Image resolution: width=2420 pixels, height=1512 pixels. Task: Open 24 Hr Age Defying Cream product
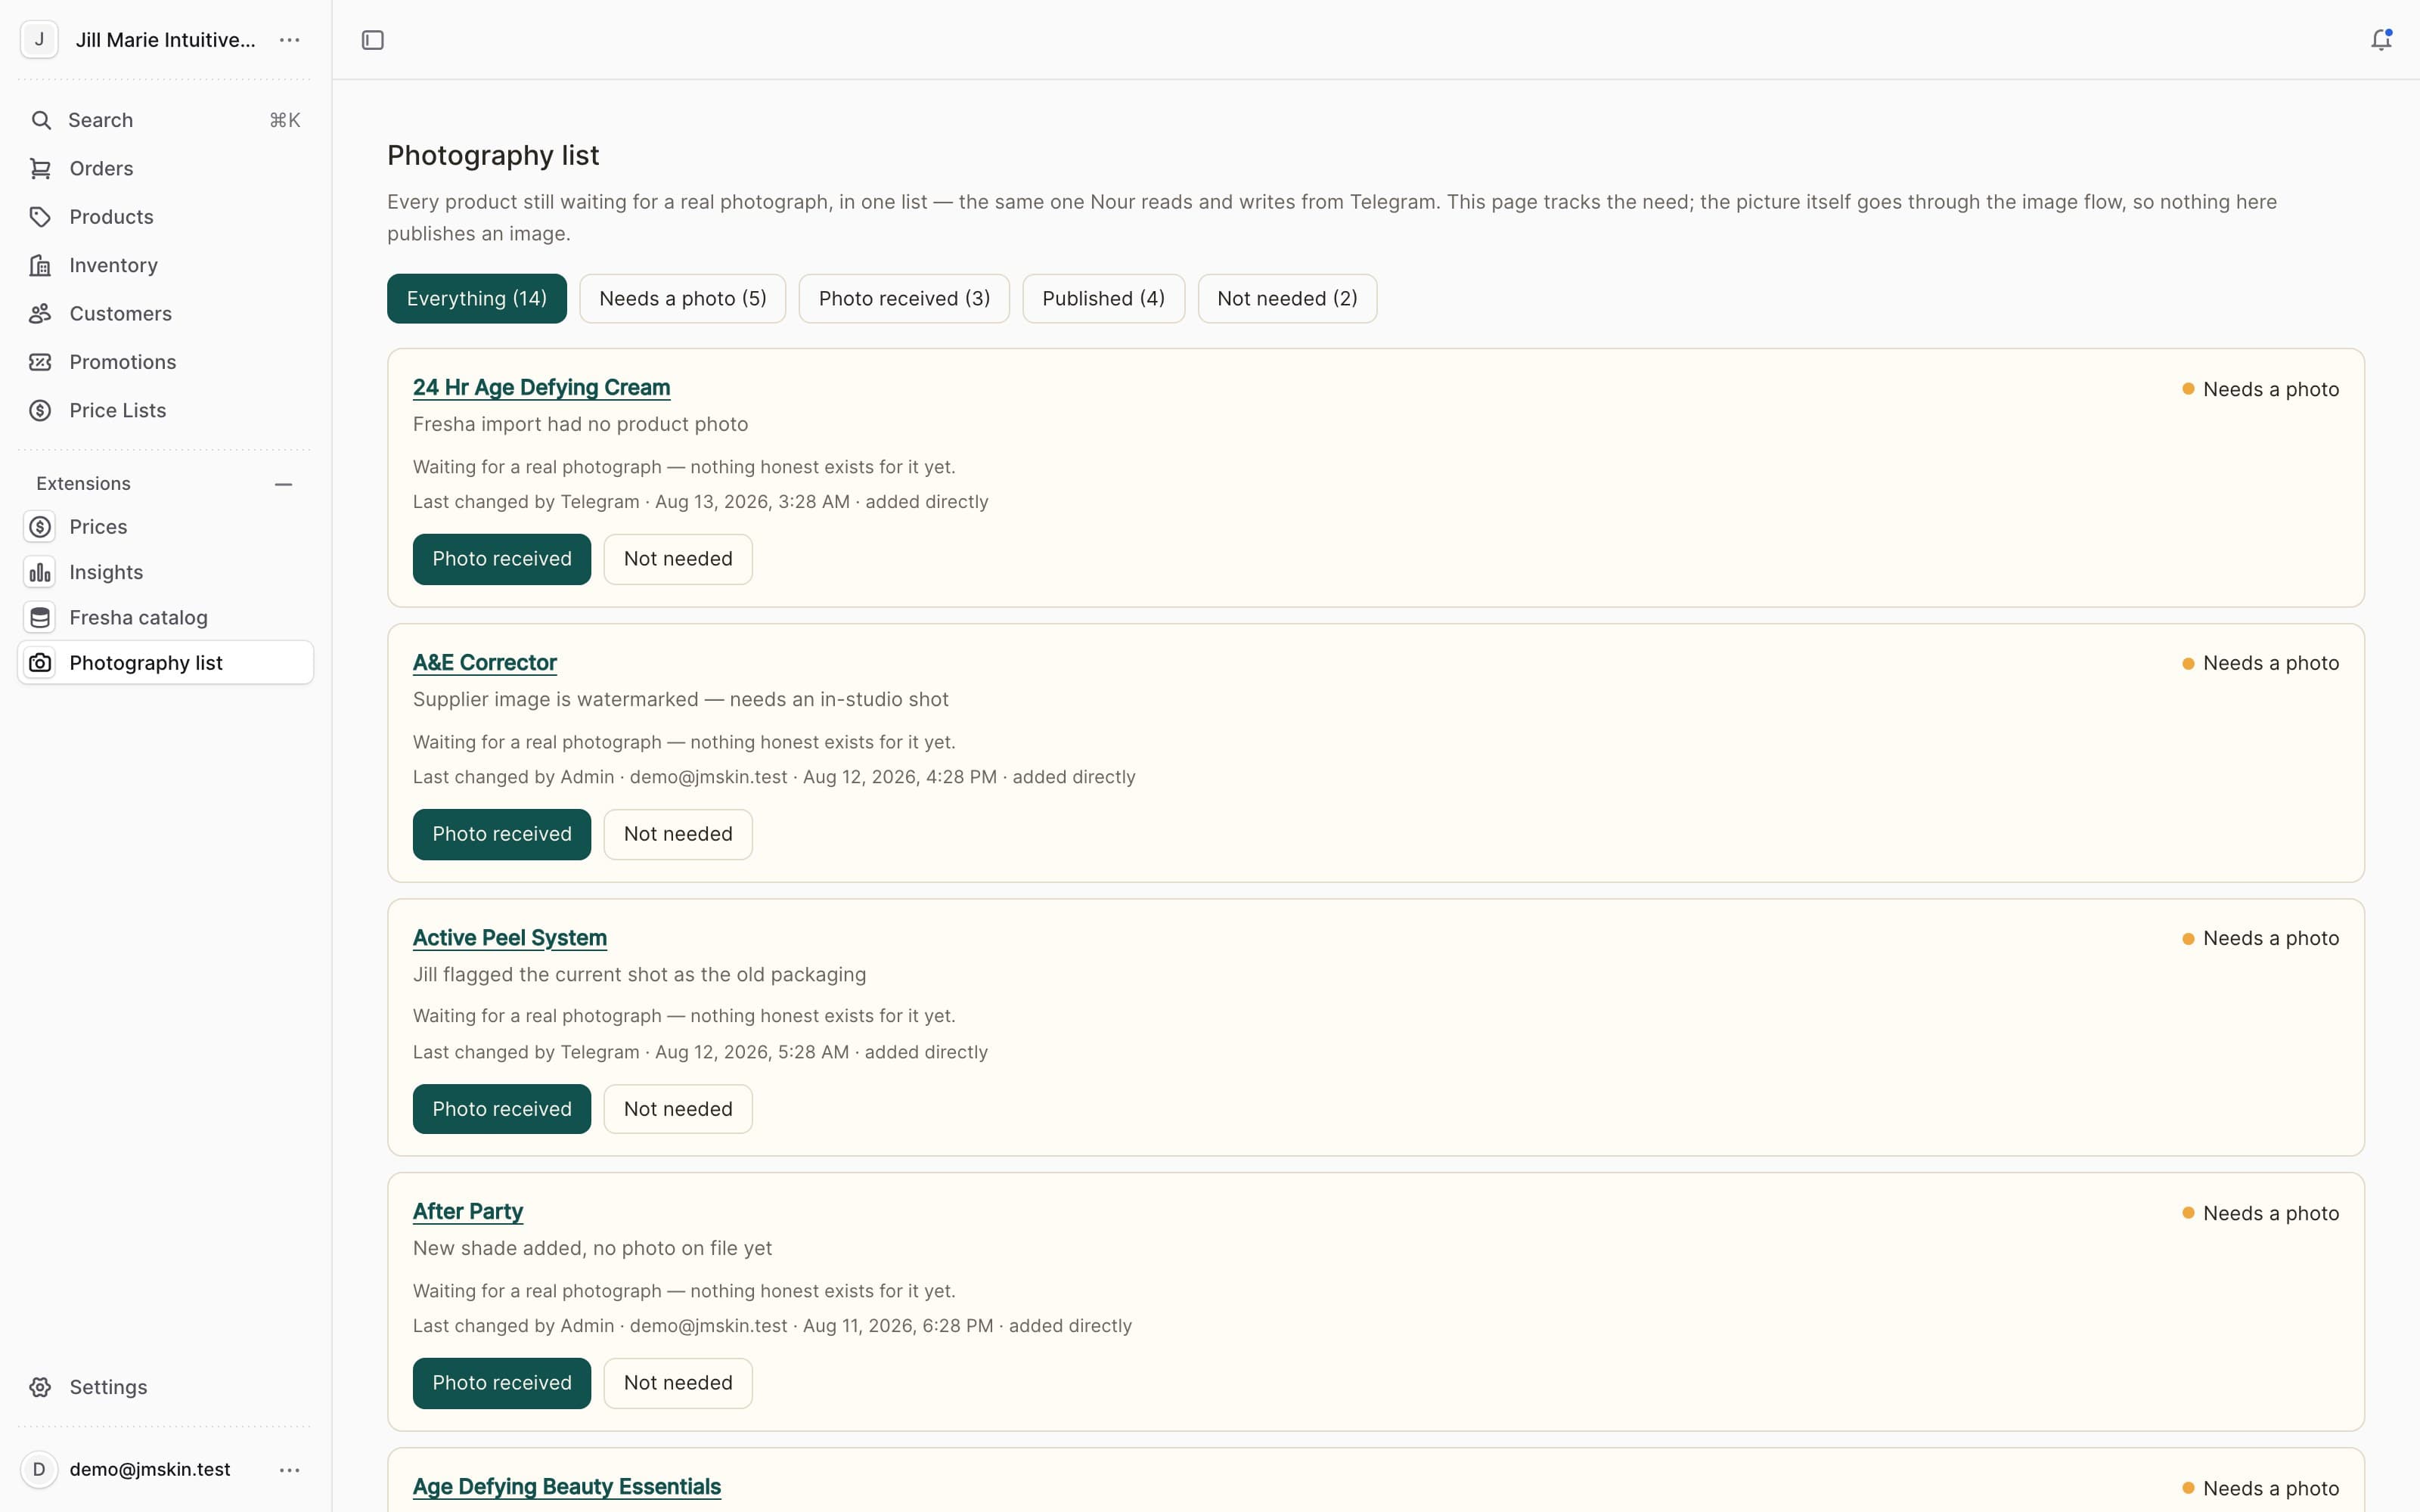[x=542, y=388]
